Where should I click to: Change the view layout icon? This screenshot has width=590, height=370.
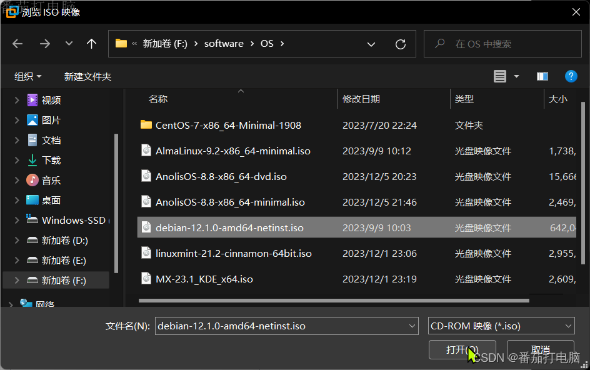tap(500, 76)
